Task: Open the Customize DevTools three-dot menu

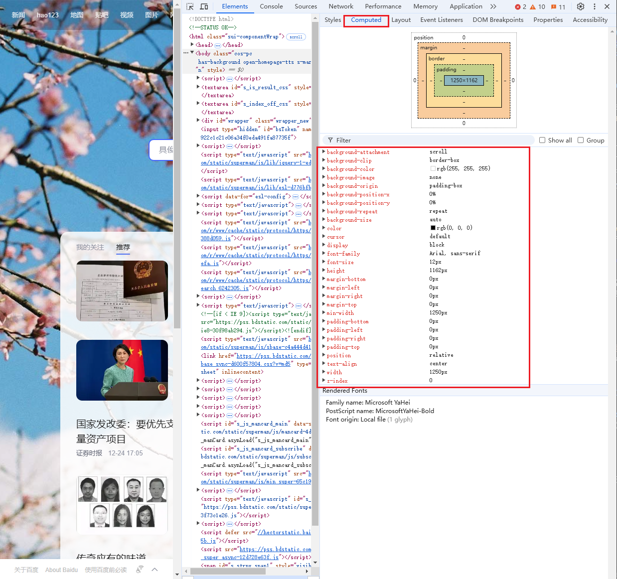Action: (595, 6)
